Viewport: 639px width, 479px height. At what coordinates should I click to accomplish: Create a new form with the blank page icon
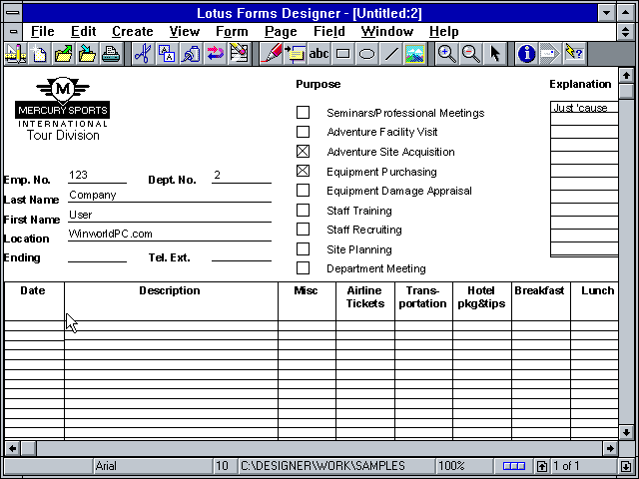click(40, 54)
